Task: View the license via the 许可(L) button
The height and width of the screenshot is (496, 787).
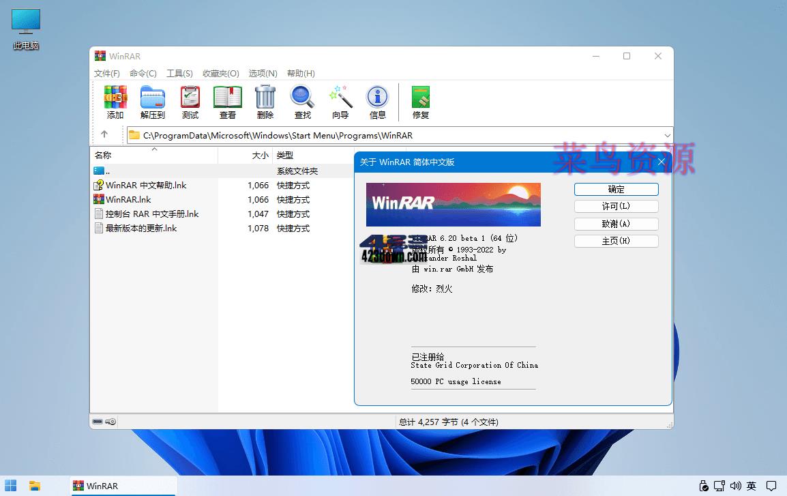Action: pos(616,206)
